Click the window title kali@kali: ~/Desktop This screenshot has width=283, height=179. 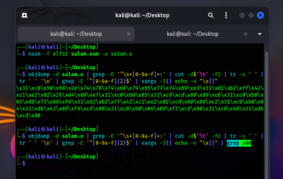click(142, 15)
